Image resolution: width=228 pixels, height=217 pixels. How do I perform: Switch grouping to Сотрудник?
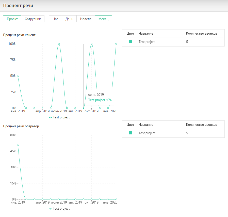tap(33, 19)
